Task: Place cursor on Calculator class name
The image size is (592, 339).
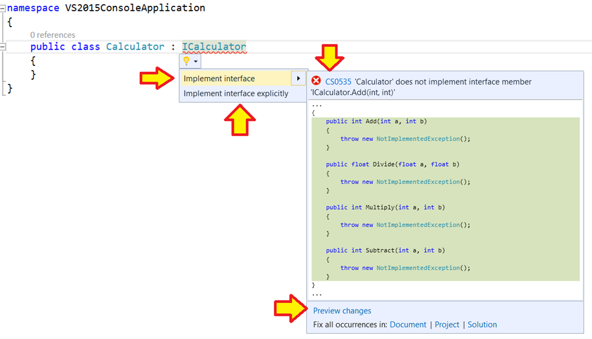Action: (x=135, y=47)
